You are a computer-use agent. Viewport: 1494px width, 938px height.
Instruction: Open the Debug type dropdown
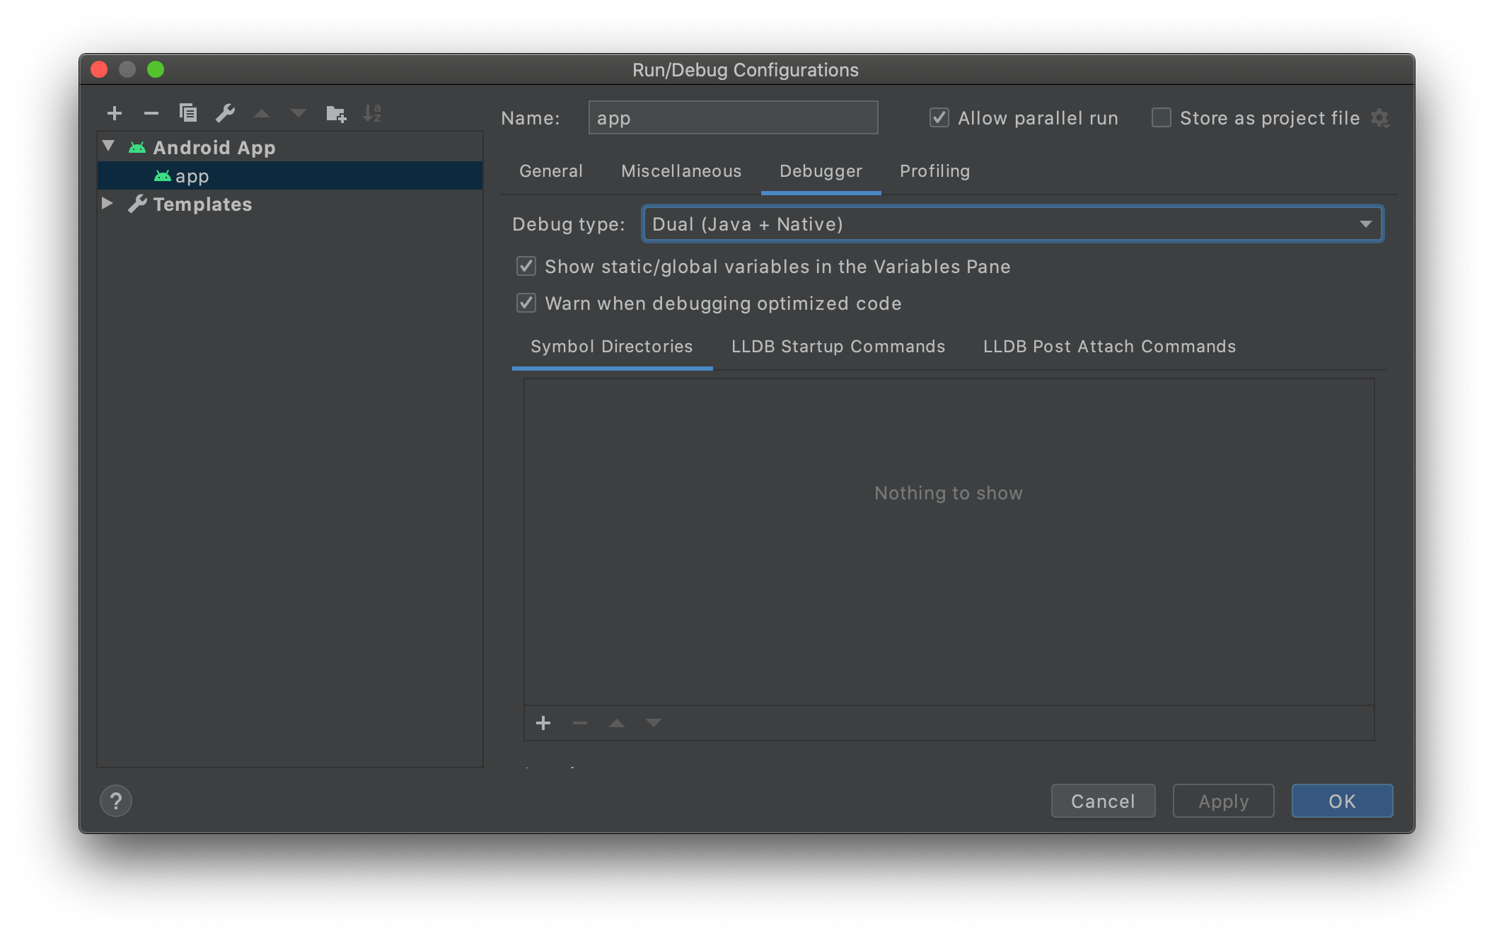point(1012,224)
